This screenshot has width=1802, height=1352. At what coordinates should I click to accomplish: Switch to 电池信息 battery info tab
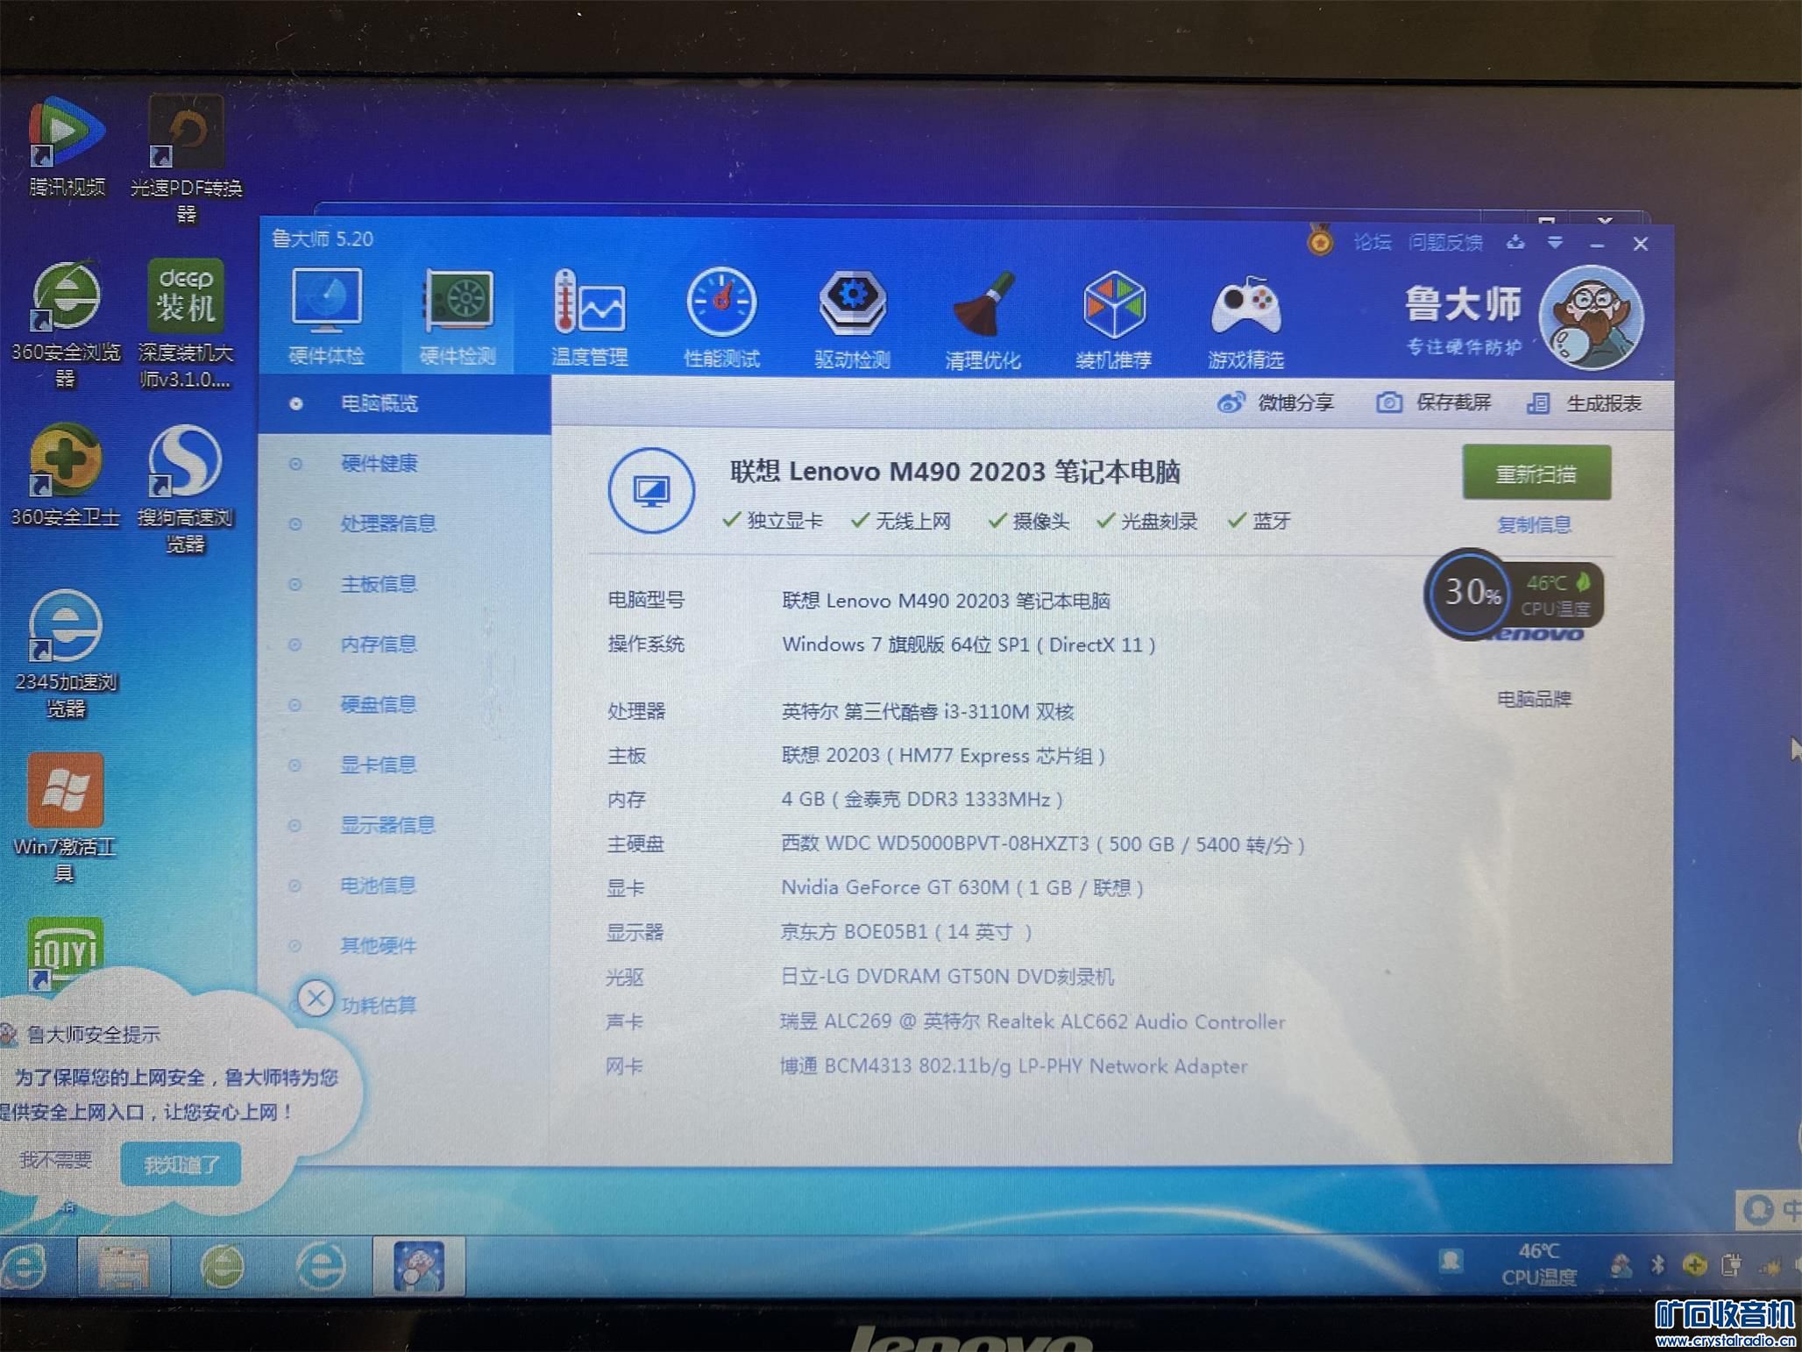click(379, 886)
